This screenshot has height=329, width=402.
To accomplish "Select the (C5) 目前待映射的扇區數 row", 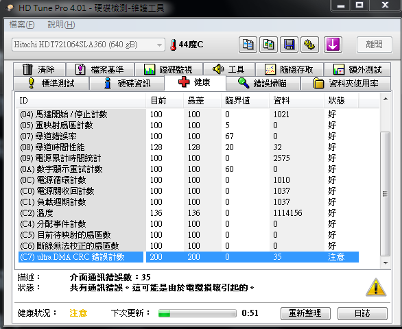I will [x=189, y=235].
